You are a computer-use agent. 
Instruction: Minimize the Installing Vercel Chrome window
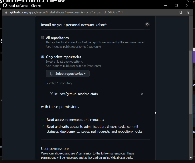click(x=166, y=6)
